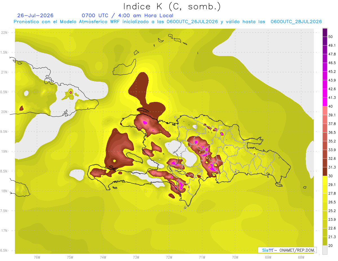This screenshot has height=261, width=338.
Task: Click the colorbar value '41.3'
Action: [332, 98]
